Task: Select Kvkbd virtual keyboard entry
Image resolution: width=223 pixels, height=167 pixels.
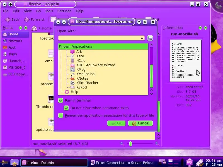Action: [x=81, y=87]
